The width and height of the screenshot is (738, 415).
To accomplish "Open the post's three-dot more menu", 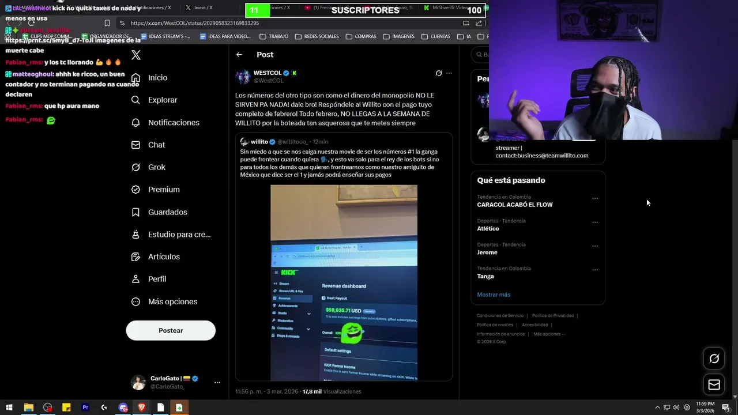I will (449, 73).
